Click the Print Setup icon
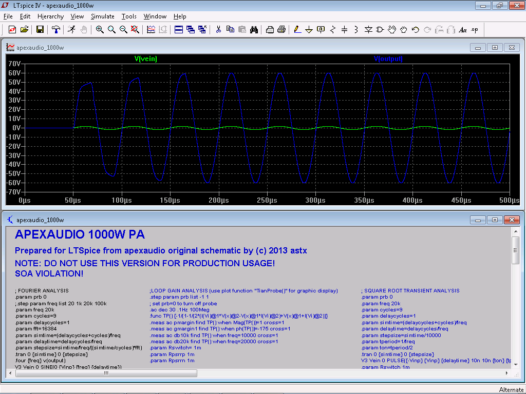Screen dimensions: 526x394 [x=269, y=30]
